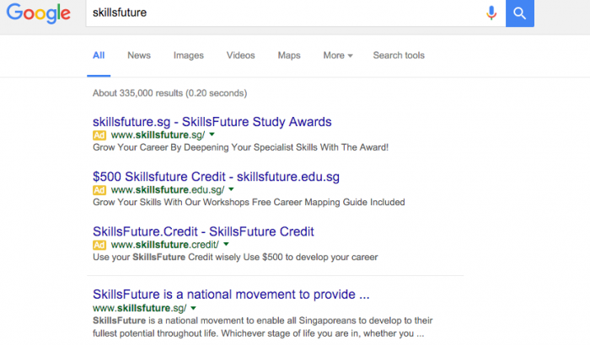Open Search tools options
Image resolution: width=590 pixels, height=345 pixels.
399,56
